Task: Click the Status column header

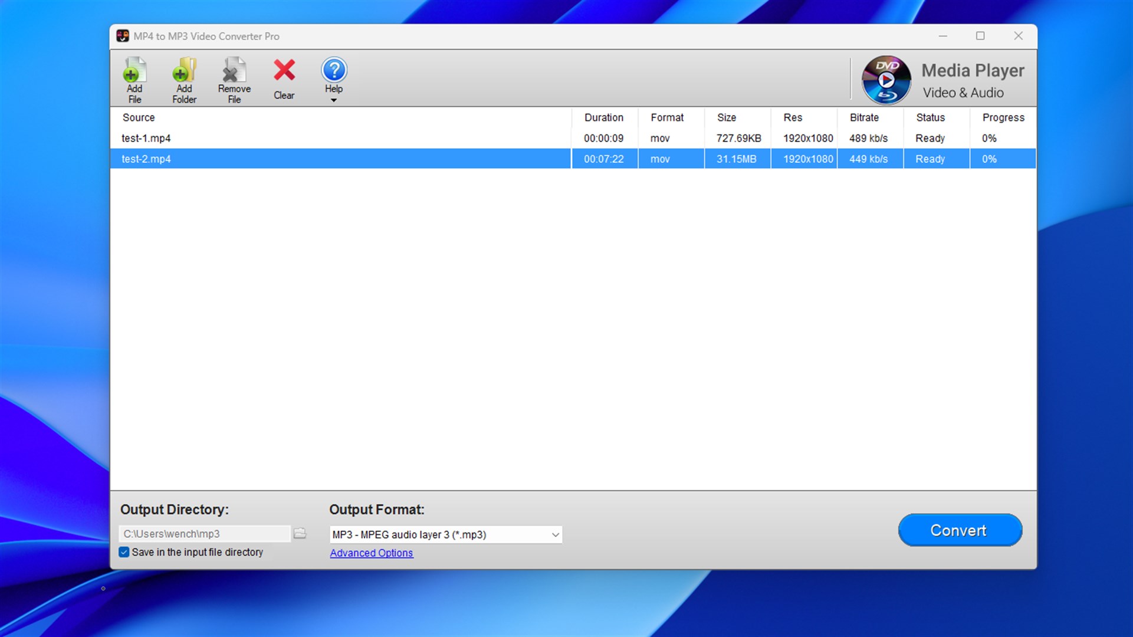Action: [937, 117]
